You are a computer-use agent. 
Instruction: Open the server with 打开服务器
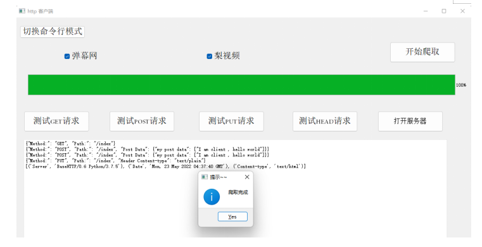pyautogui.click(x=410, y=122)
